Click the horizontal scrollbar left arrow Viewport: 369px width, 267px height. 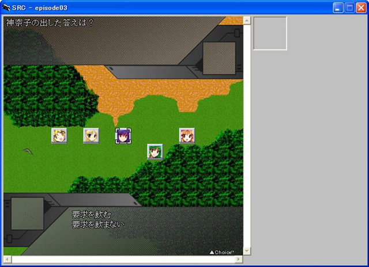[x=7, y=260]
